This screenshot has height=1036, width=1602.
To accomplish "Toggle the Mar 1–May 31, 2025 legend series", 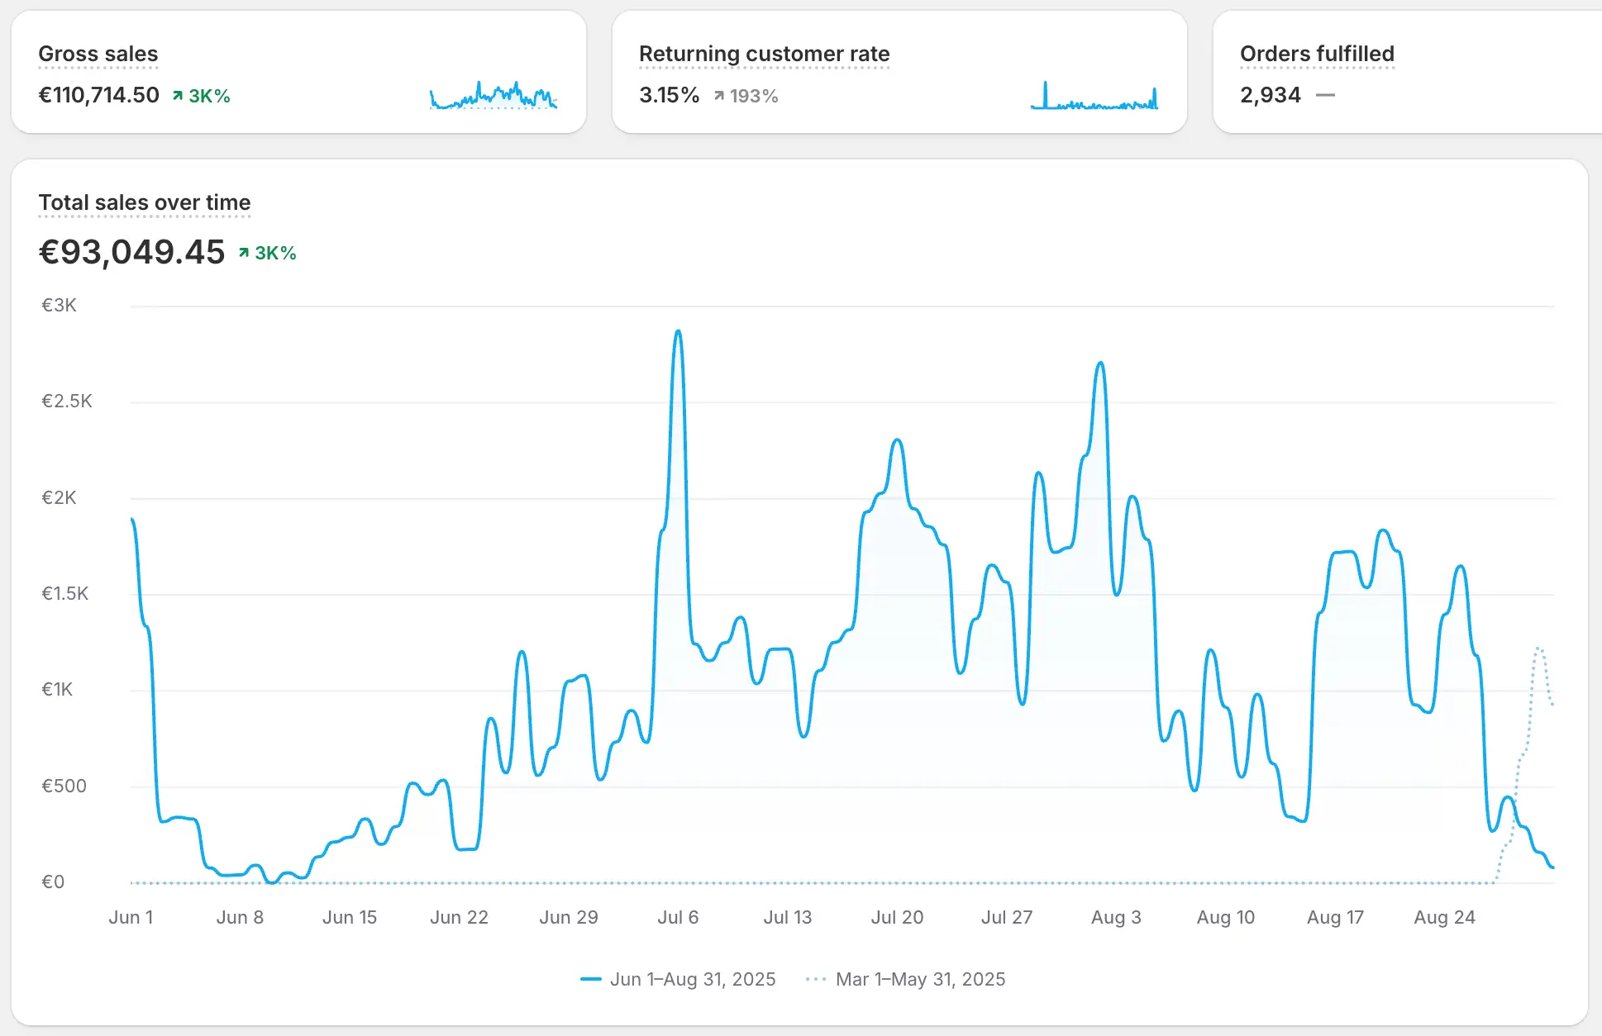I will point(920,979).
